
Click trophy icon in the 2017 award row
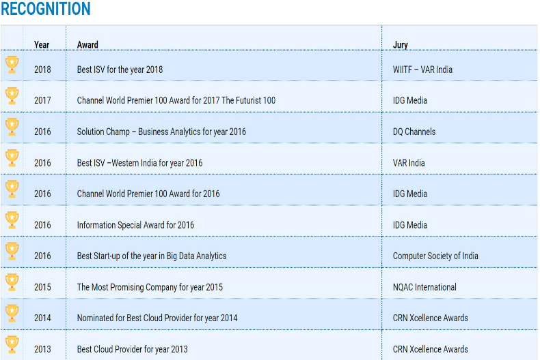12,95
